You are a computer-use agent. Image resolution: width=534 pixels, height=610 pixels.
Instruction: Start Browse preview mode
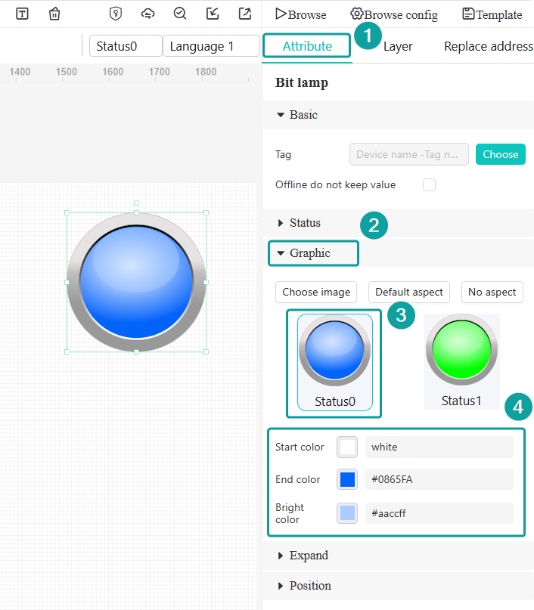(x=301, y=14)
